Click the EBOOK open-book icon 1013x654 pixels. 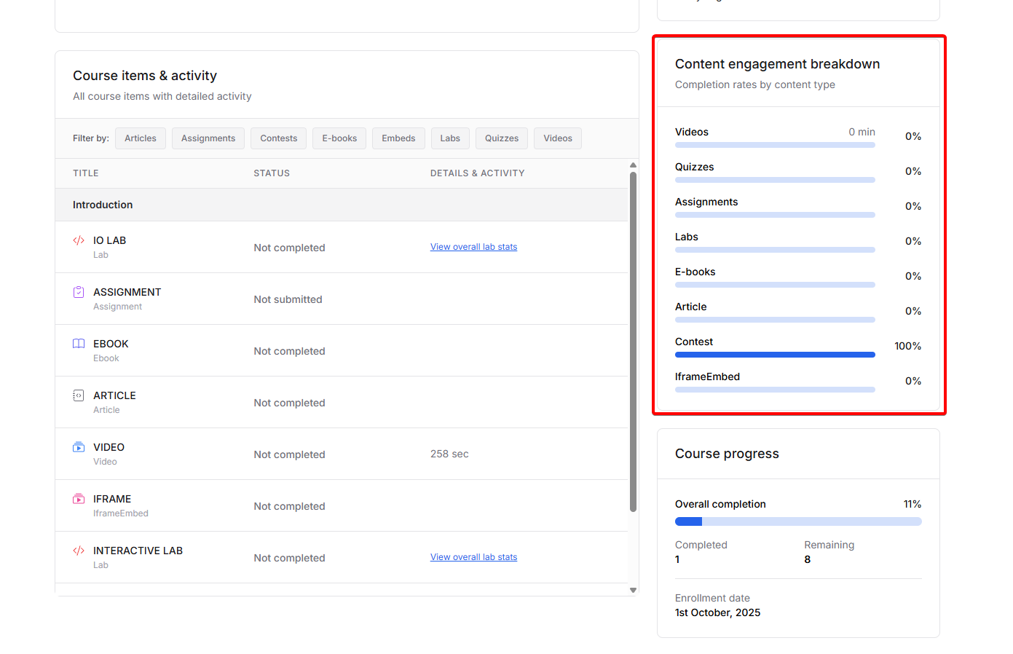79,344
